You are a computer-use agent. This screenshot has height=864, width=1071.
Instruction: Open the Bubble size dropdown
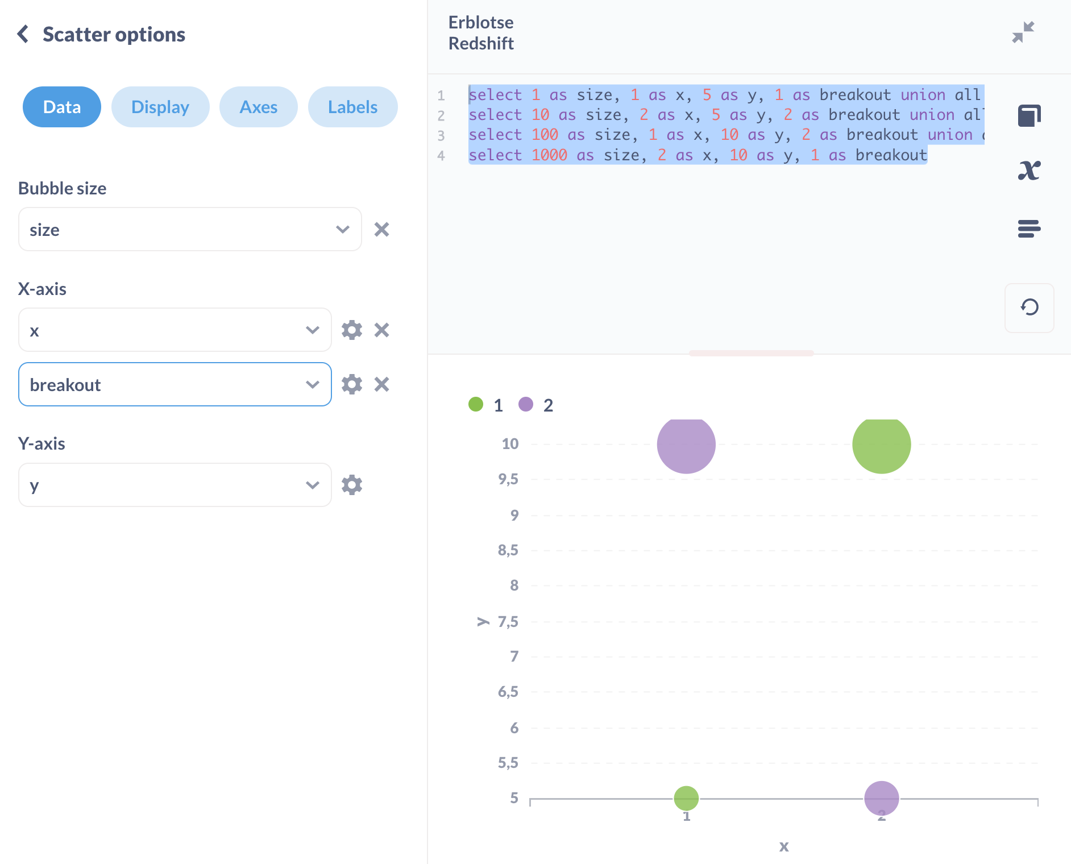click(342, 229)
